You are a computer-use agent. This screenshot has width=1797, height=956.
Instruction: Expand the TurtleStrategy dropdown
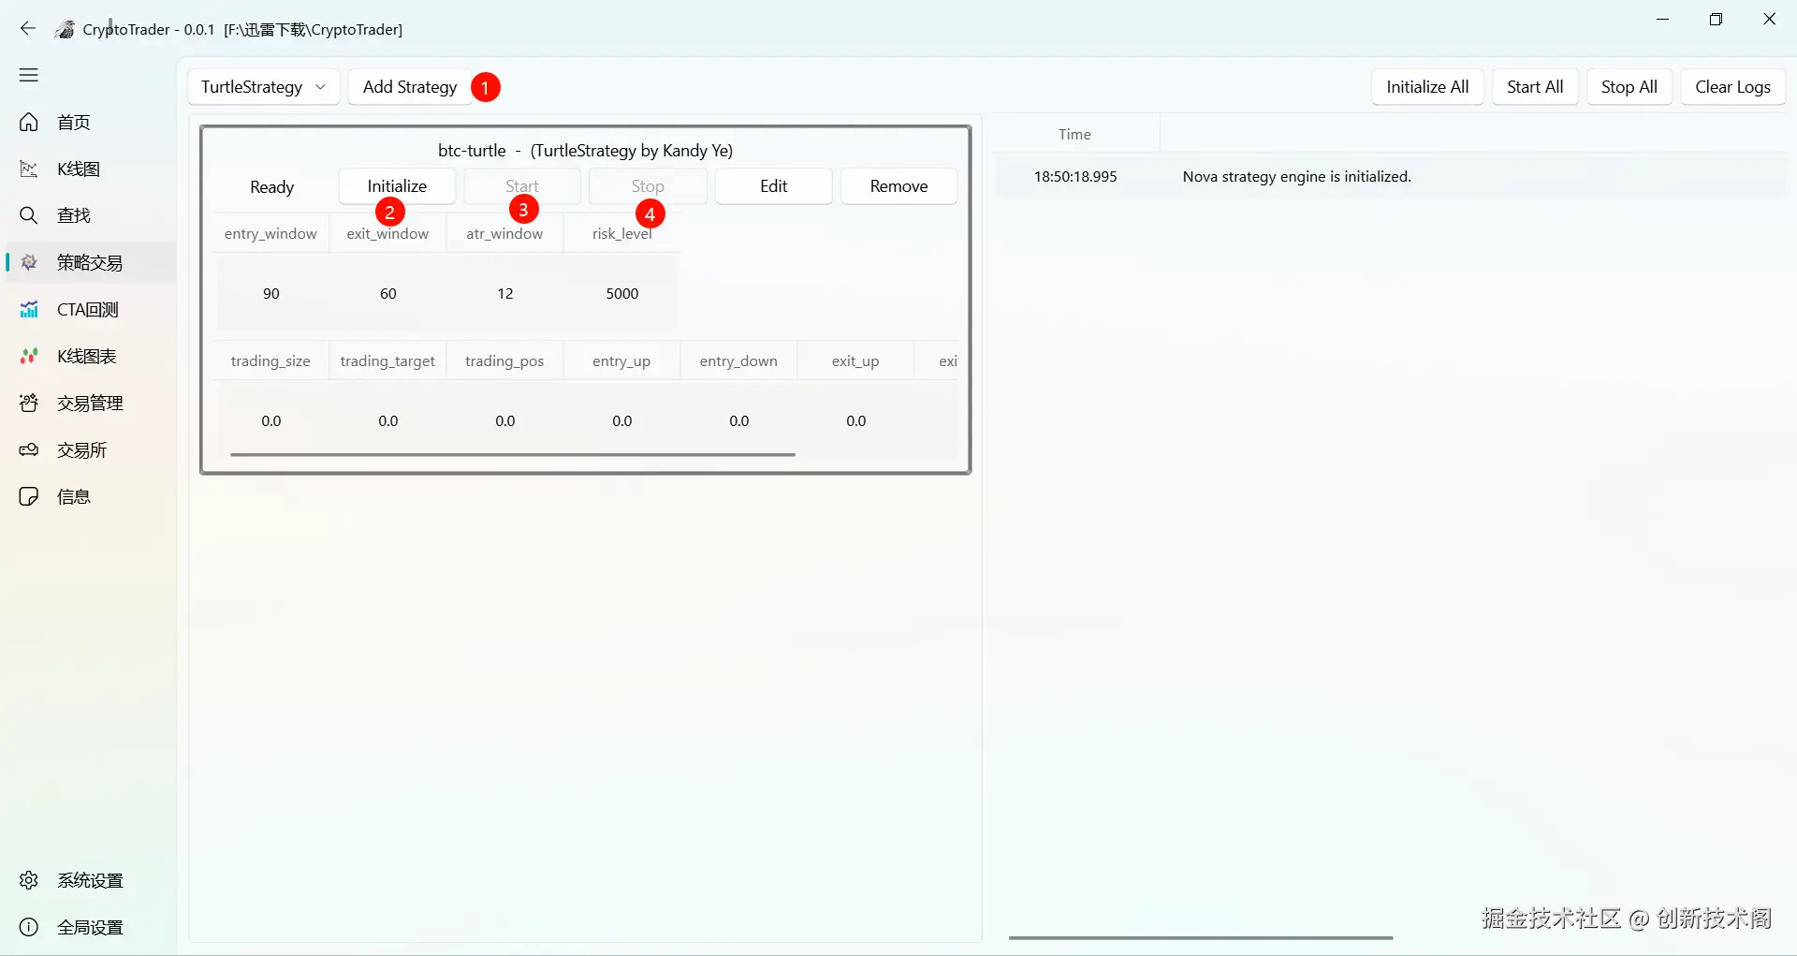264,87
